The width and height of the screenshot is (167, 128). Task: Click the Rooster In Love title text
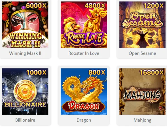(x=84, y=53)
